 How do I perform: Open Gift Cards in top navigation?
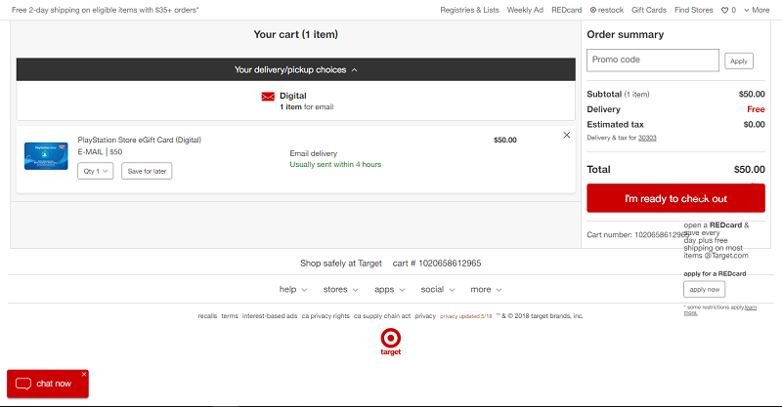point(647,10)
